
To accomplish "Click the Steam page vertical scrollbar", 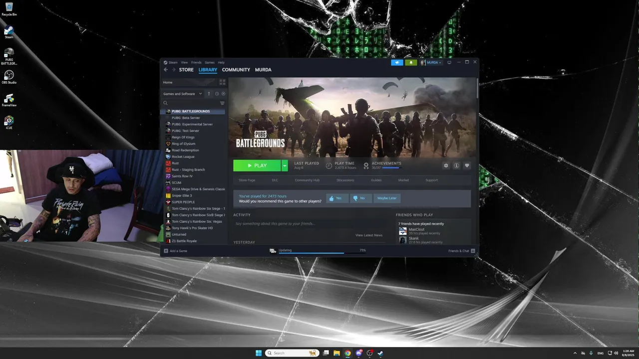I will point(477,88).
